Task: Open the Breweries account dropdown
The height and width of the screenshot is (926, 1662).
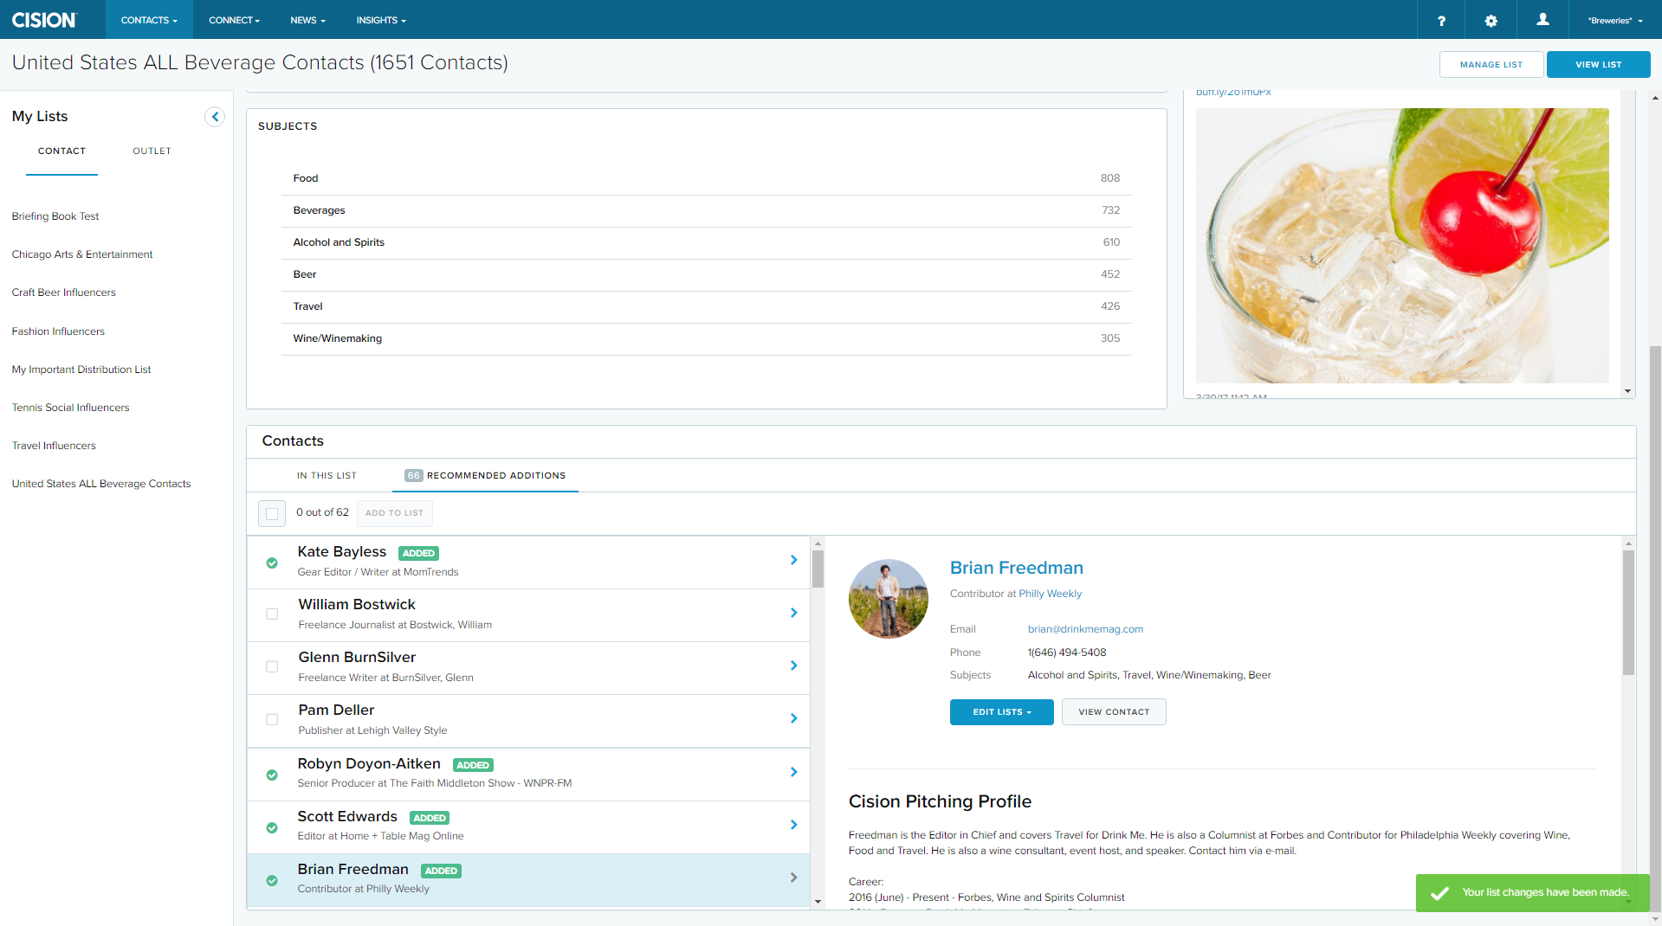Action: coord(1615,20)
